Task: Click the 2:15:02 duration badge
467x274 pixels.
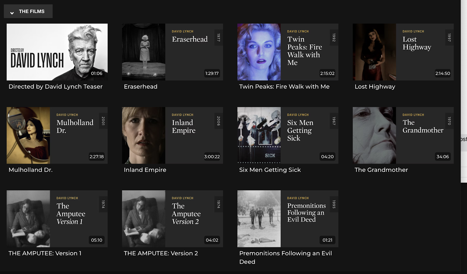Action: (x=327, y=73)
